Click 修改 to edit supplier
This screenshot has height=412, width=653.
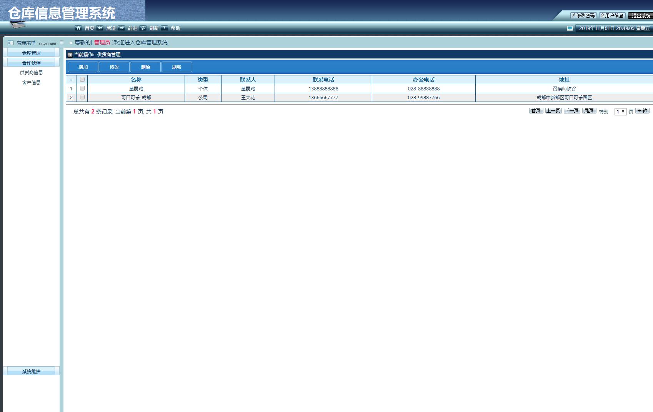114,67
